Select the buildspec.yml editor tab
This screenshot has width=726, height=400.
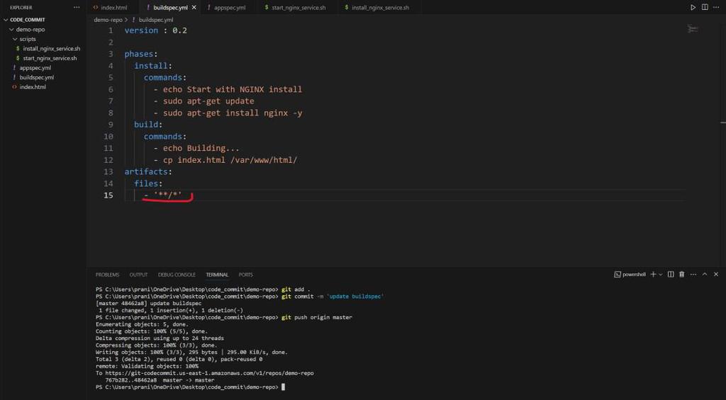pos(170,7)
